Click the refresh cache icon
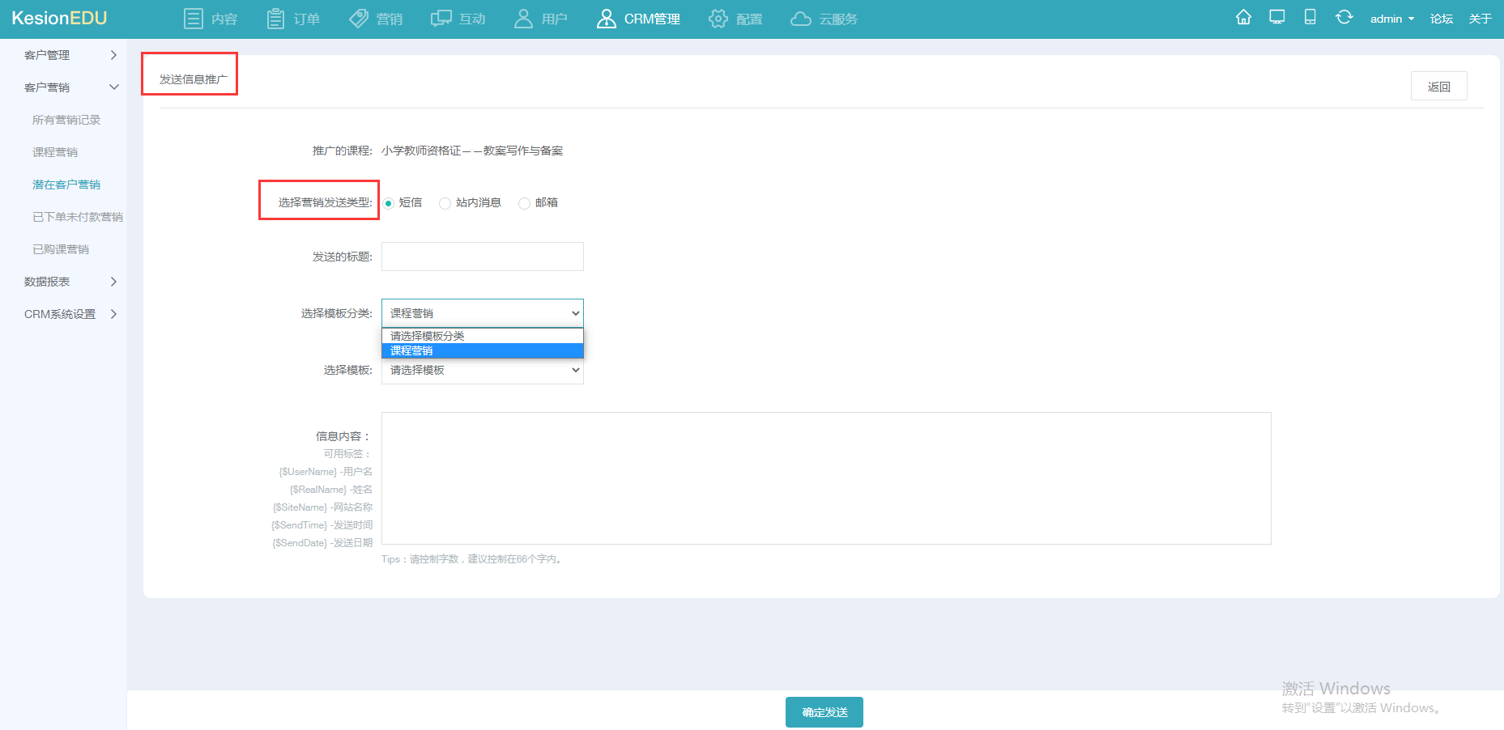Screen dimensions: 1504x730 click(1344, 17)
